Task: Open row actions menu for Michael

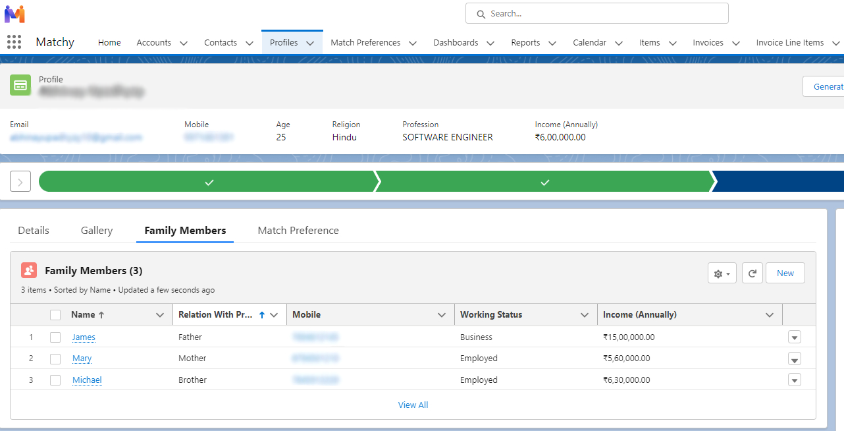Action: pos(795,380)
